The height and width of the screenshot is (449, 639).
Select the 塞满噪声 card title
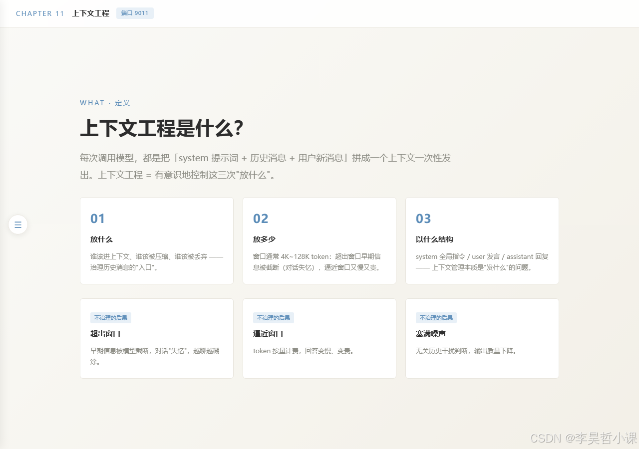point(431,334)
